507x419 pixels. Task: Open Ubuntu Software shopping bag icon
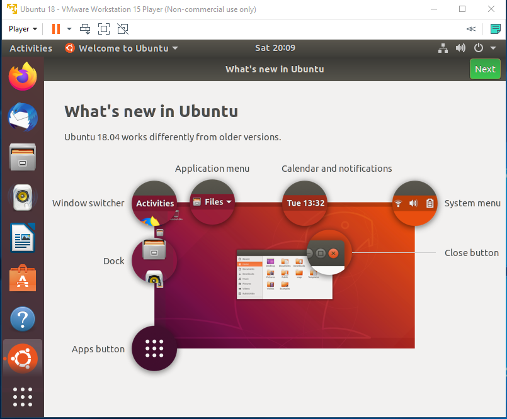[23, 278]
